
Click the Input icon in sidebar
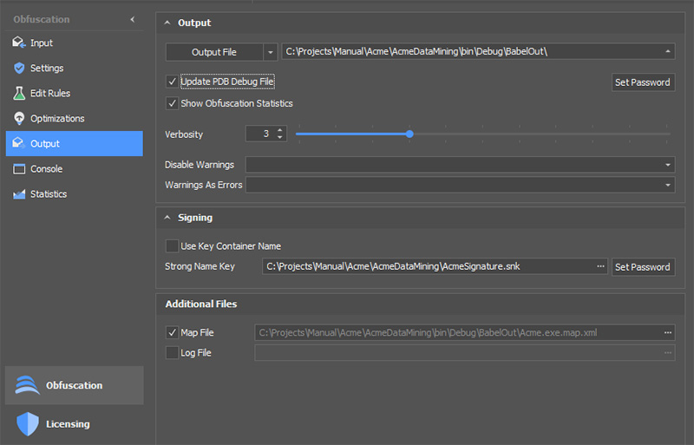(18, 43)
